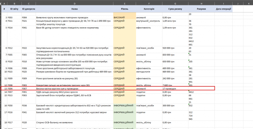Select risk sum '242 000 грн'

[x=175, y=80]
